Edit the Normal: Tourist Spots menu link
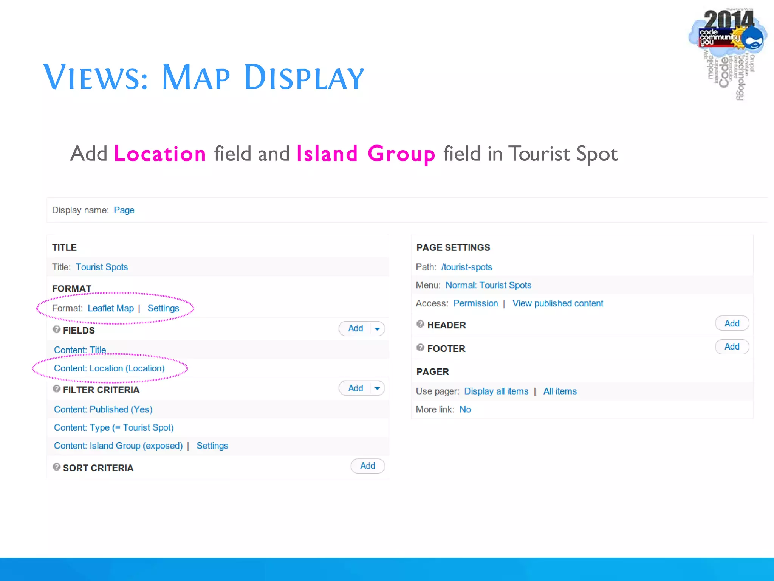Screen dimensions: 774x581 (488, 285)
